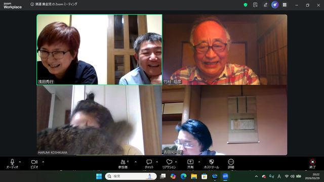Open the annotation pencil icon in title bar
The width and height of the screenshot is (324, 182).
[x=265, y=5]
